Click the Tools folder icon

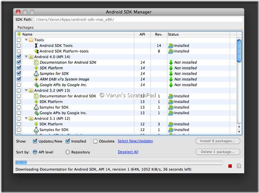point(31,40)
